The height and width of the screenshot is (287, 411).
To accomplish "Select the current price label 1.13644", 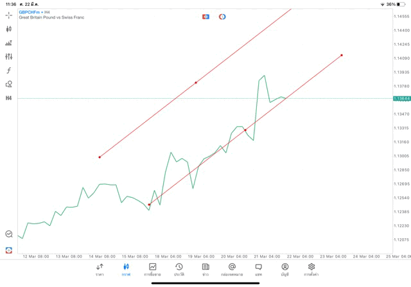I will tap(401, 98).
